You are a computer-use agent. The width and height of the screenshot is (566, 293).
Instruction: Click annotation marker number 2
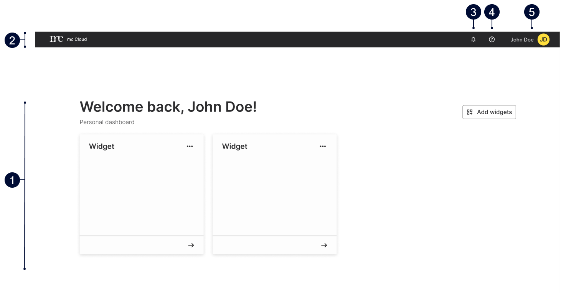[12, 40]
